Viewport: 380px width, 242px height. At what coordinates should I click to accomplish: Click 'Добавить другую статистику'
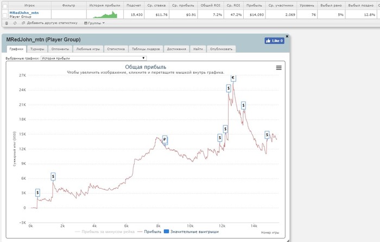[50, 23]
